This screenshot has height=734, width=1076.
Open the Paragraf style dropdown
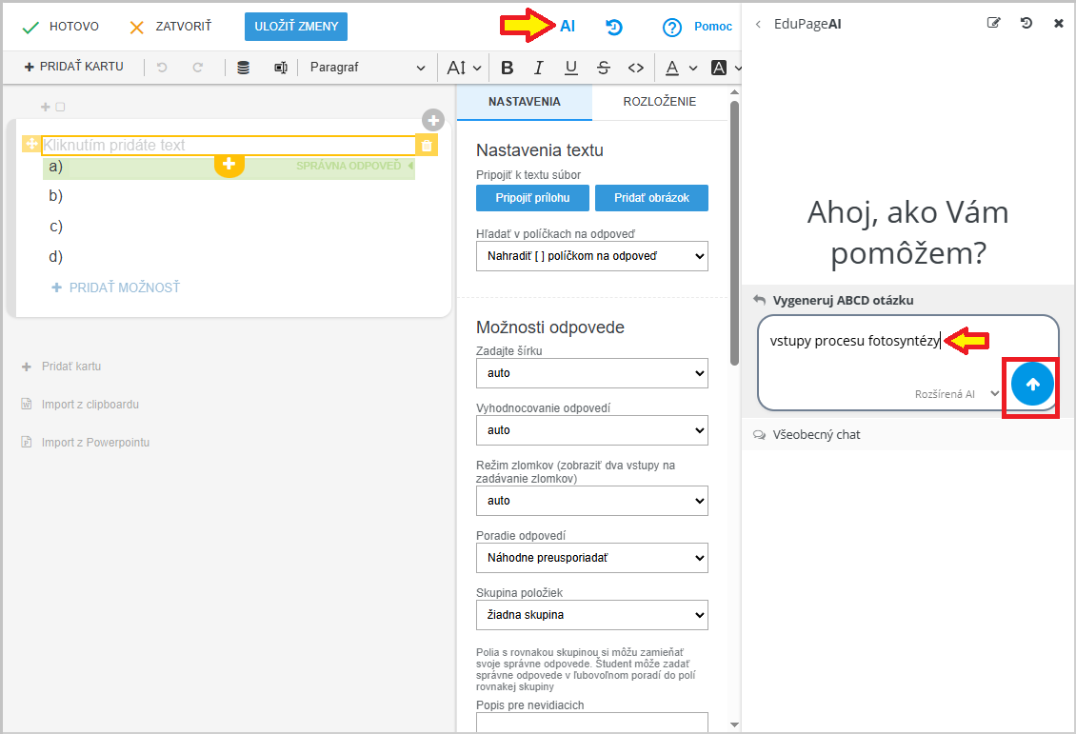[368, 68]
